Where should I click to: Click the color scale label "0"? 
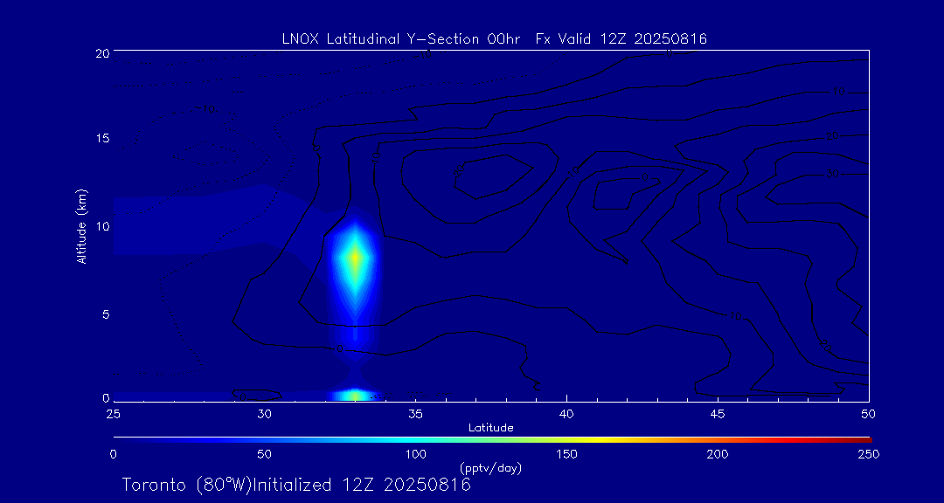(113, 454)
